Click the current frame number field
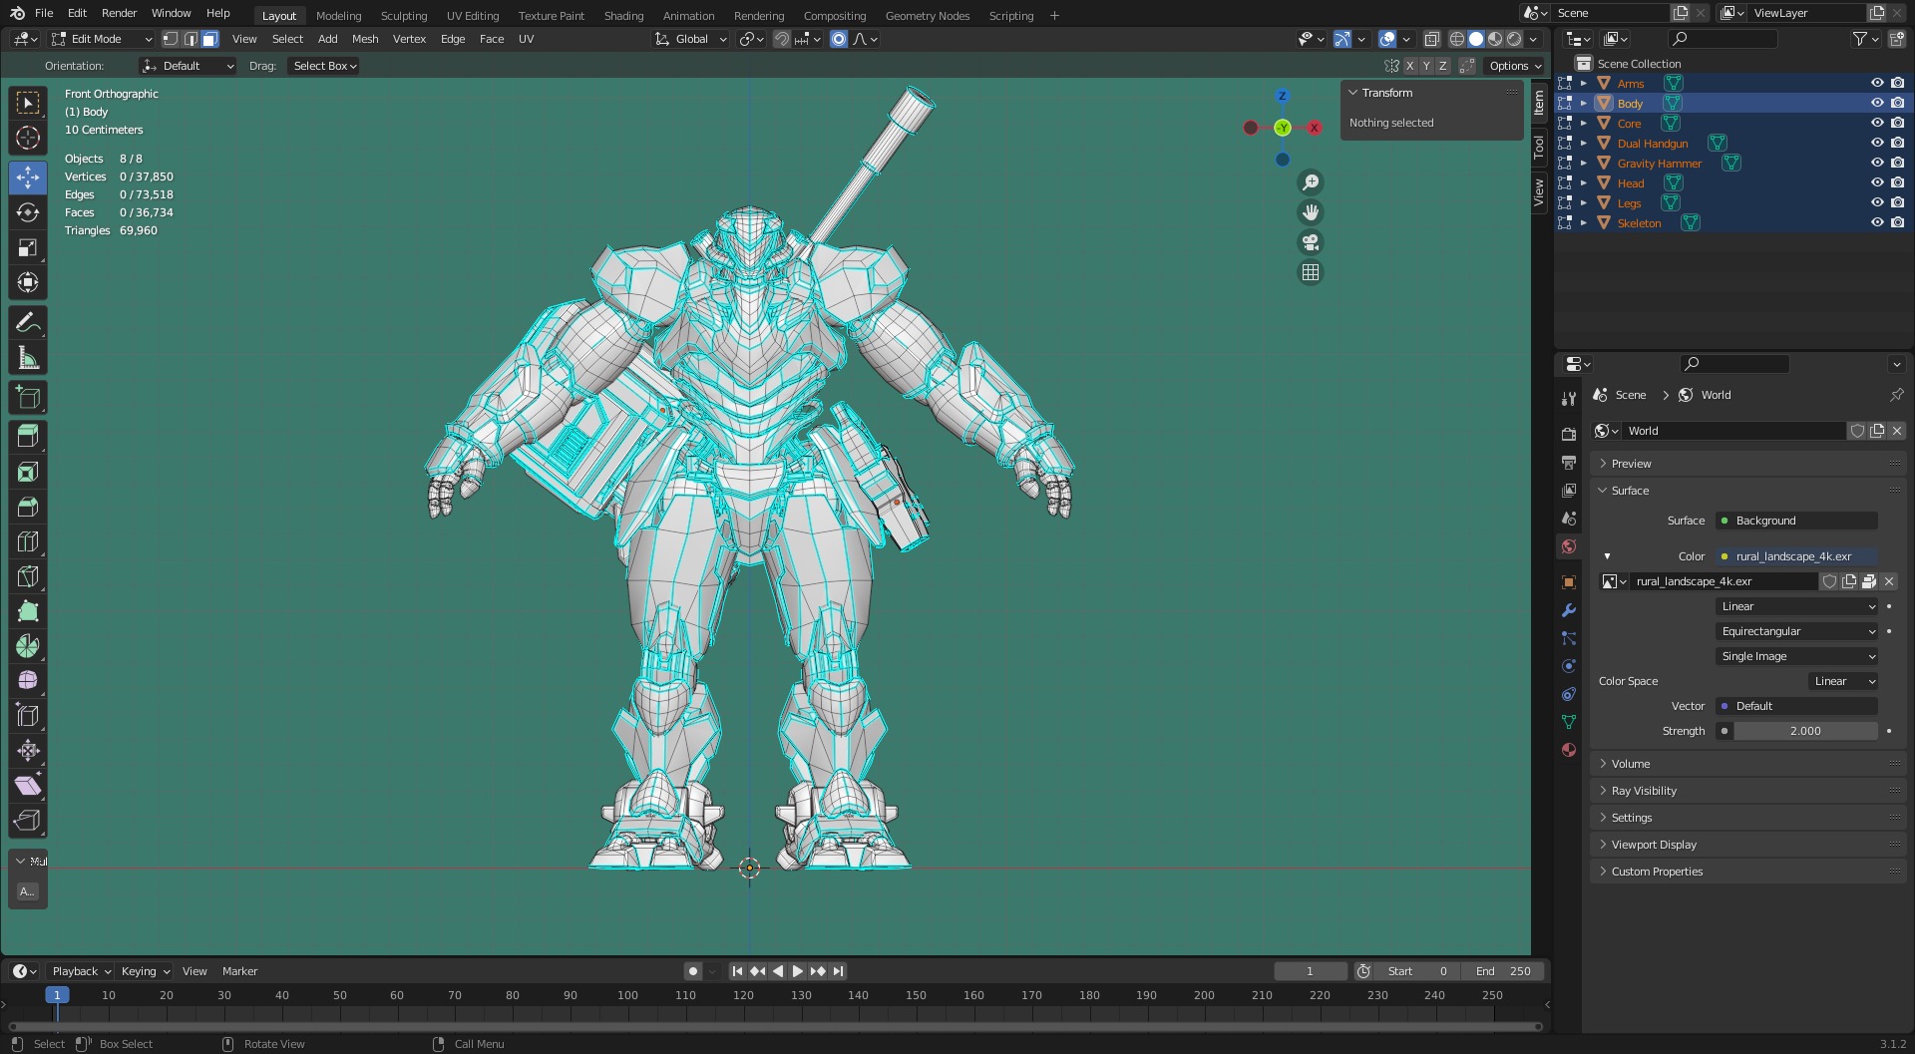The image size is (1915, 1054). [x=1310, y=971]
